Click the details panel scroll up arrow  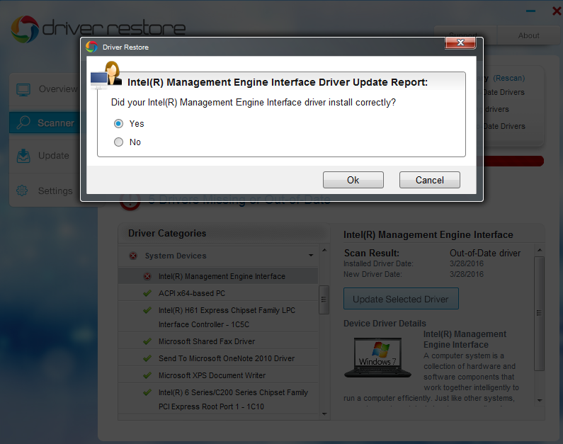540,250
